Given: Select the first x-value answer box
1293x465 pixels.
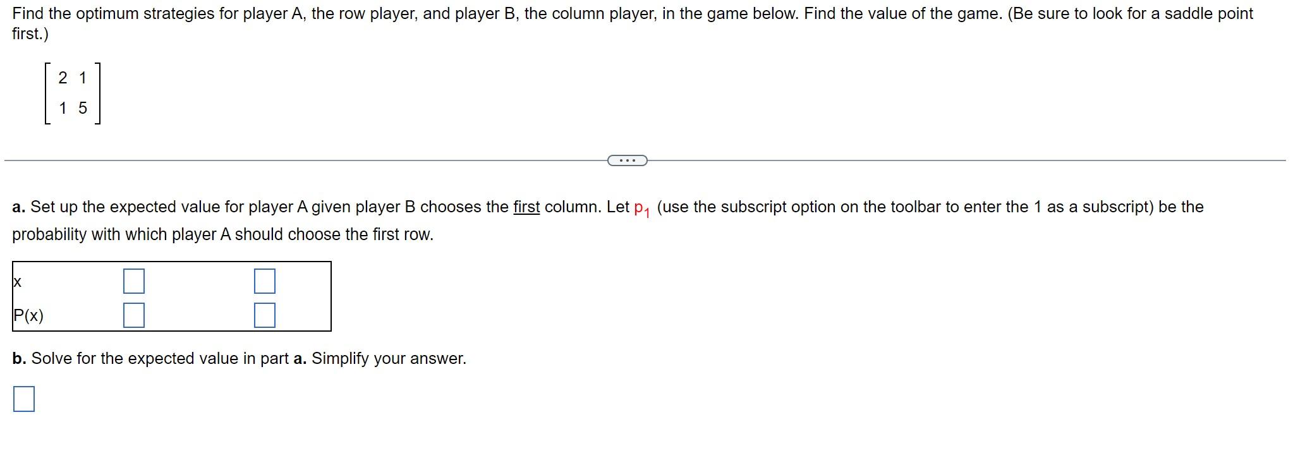Looking at the screenshot, I should click(134, 282).
